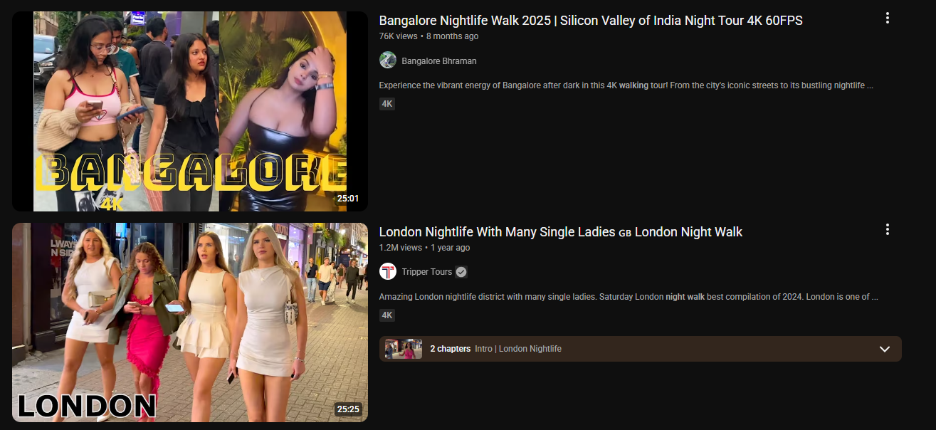Click the 4K badge under Bangalore description
Viewport: 936px width, 430px height.
click(387, 104)
